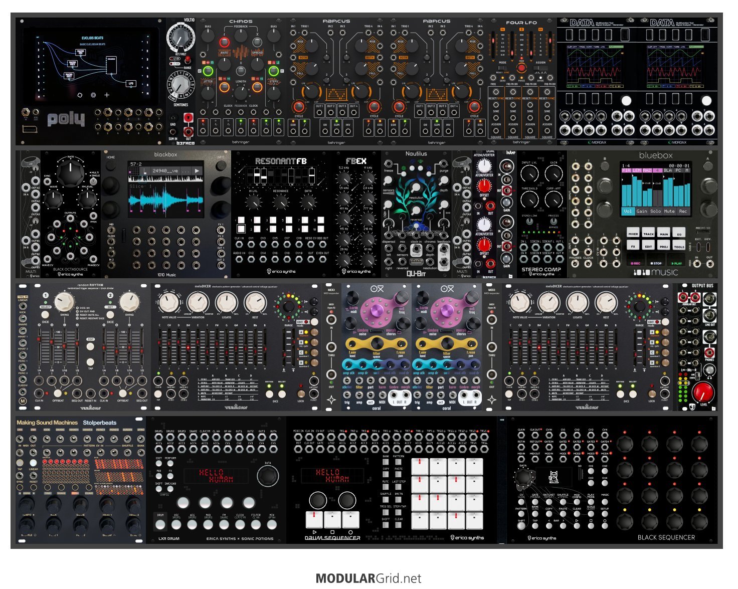The image size is (738, 589).
Task: Click the Black Octasource RATE knob
Action: [71, 173]
